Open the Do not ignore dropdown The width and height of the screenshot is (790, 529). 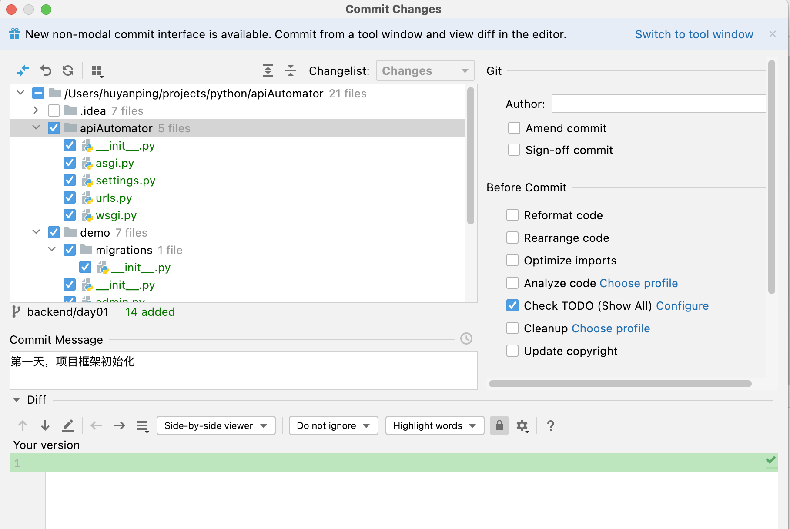[333, 425]
